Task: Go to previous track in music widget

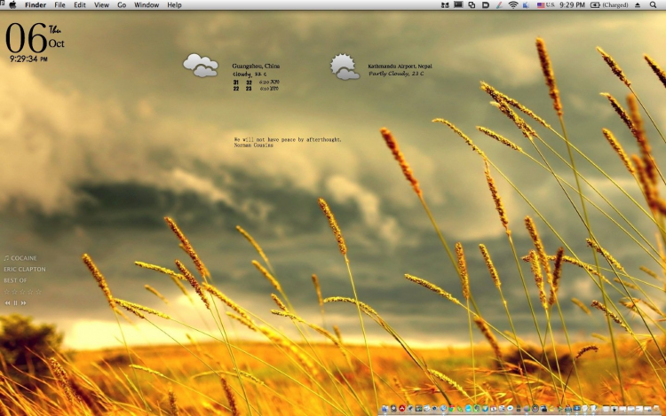Action: click(x=8, y=302)
